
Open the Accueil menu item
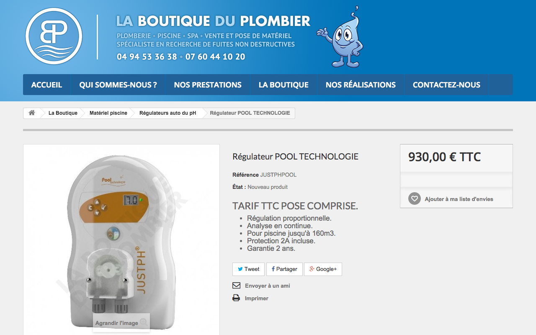click(46, 85)
